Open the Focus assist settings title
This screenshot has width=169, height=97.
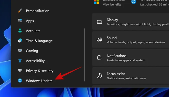(116, 74)
